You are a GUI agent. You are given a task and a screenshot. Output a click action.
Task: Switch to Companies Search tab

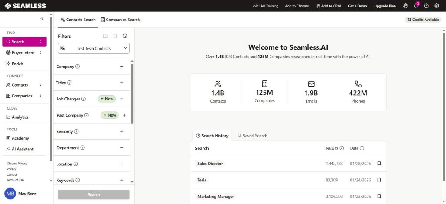click(120, 20)
